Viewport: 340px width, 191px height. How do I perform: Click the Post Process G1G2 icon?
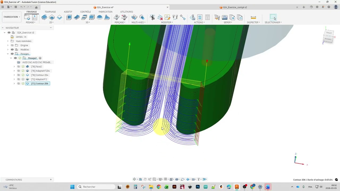200,17
